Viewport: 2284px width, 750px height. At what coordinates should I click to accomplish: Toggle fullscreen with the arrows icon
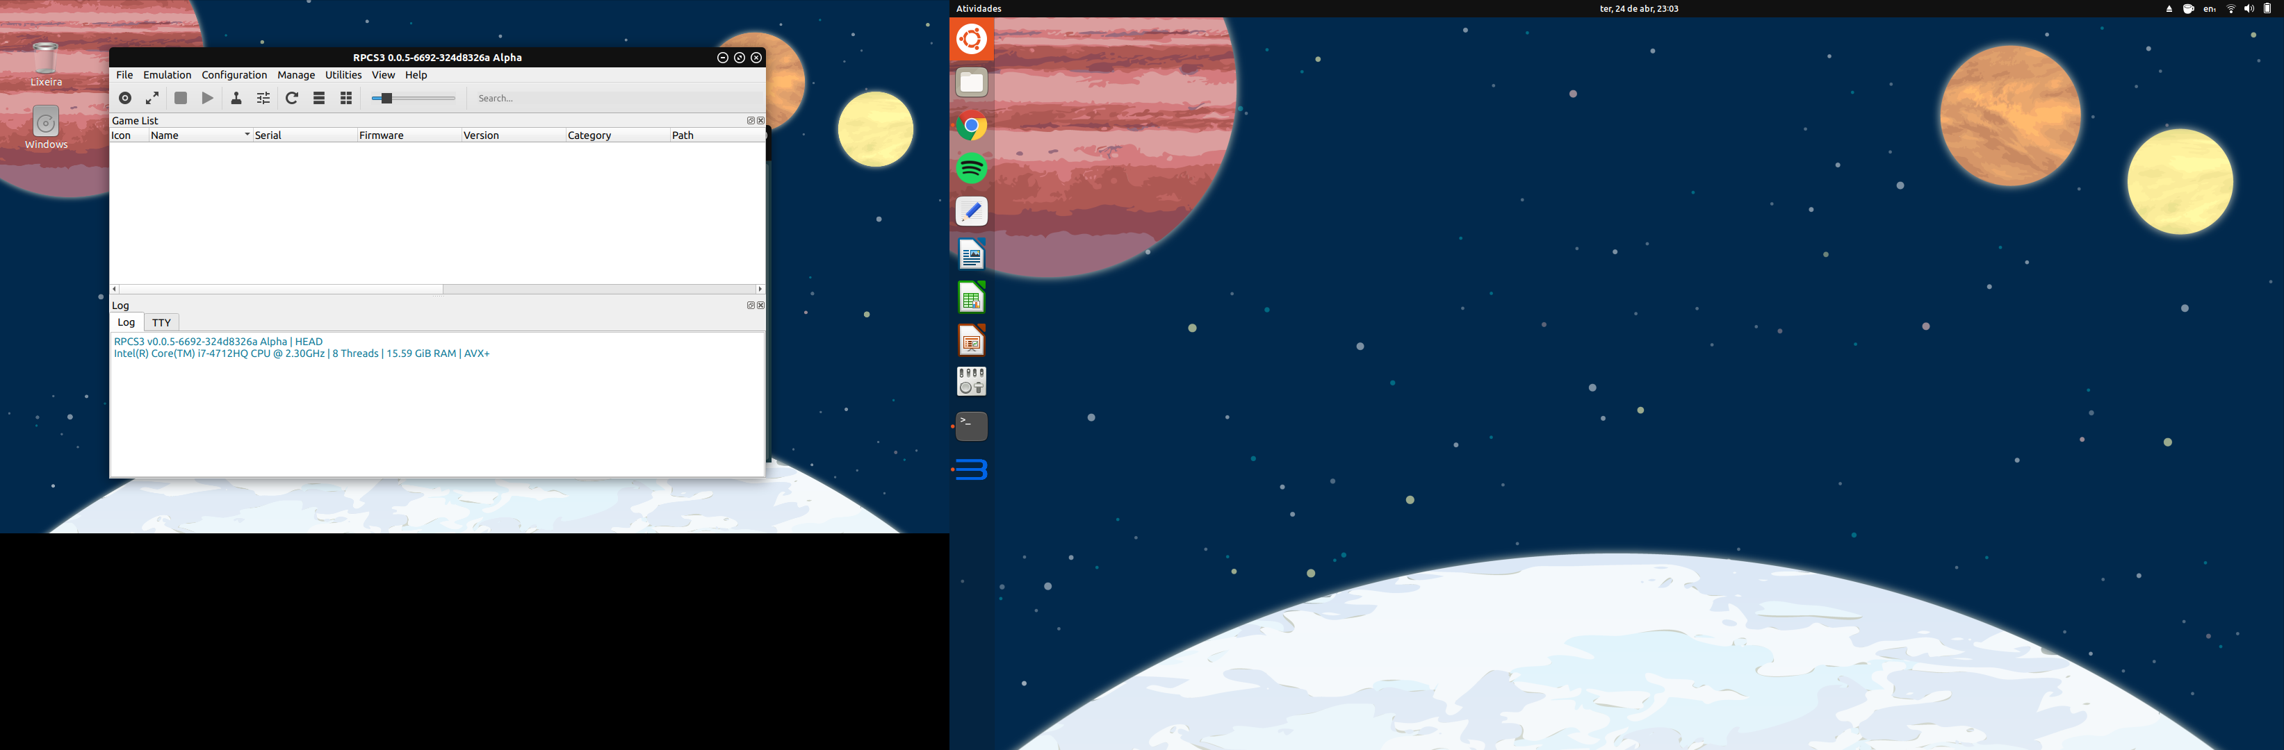tap(152, 99)
